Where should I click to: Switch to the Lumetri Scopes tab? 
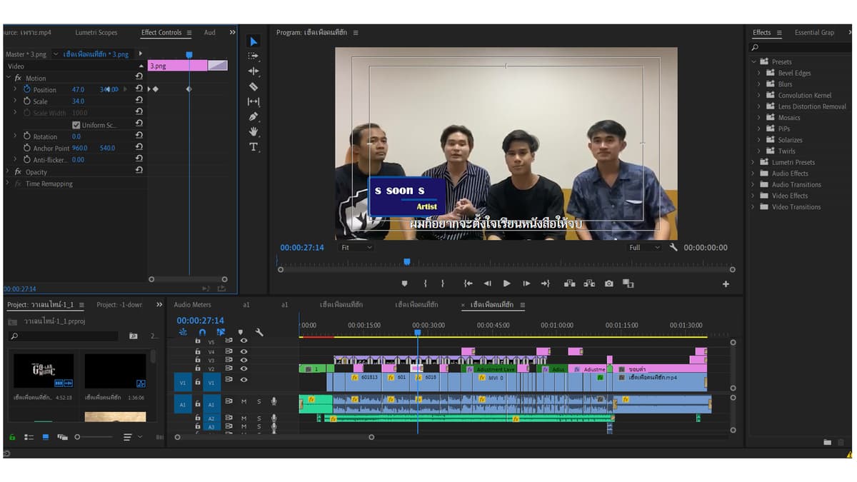pos(96,32)
